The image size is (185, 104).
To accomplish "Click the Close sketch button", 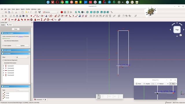I will [x=16, y=29].
